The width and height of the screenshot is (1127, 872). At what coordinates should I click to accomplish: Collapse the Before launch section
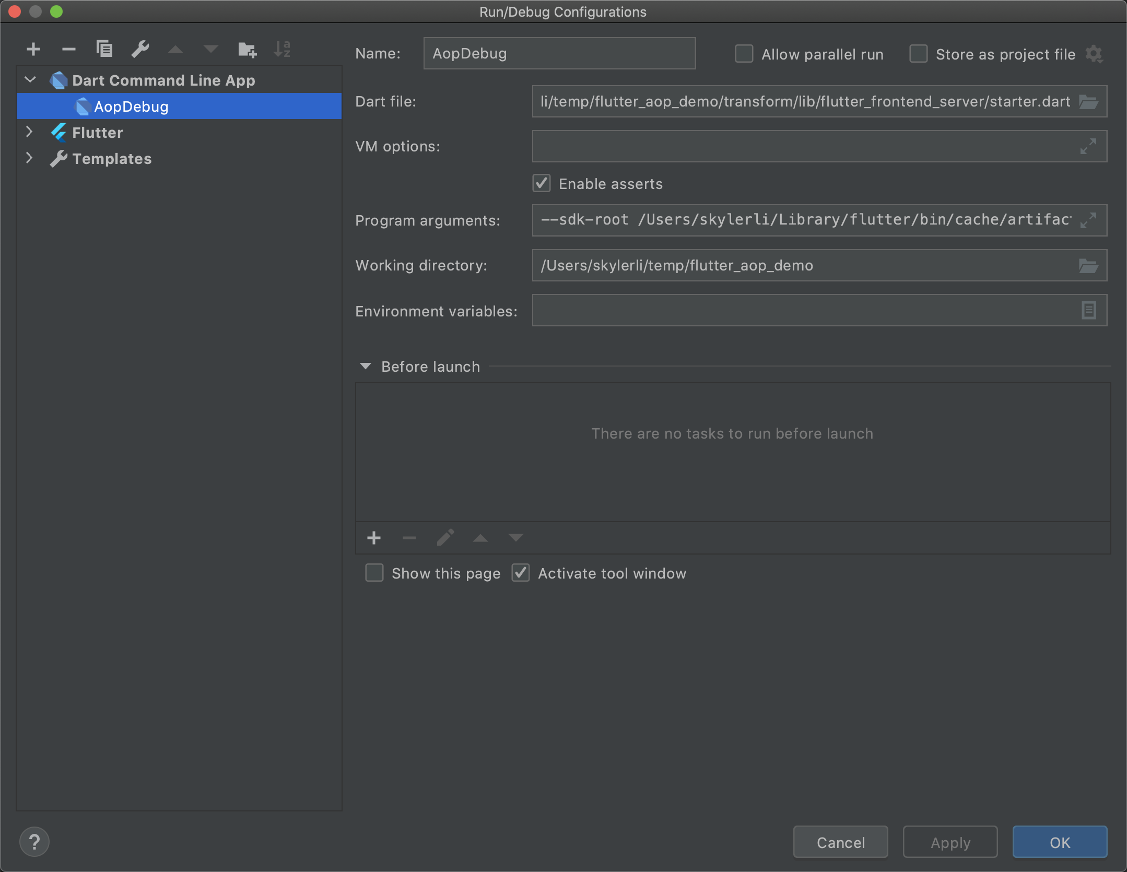point(366,366)
